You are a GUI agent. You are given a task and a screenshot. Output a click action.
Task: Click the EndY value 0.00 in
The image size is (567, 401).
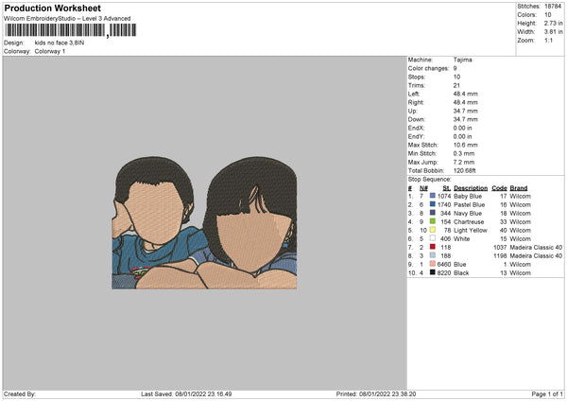[x=462, y=136]
